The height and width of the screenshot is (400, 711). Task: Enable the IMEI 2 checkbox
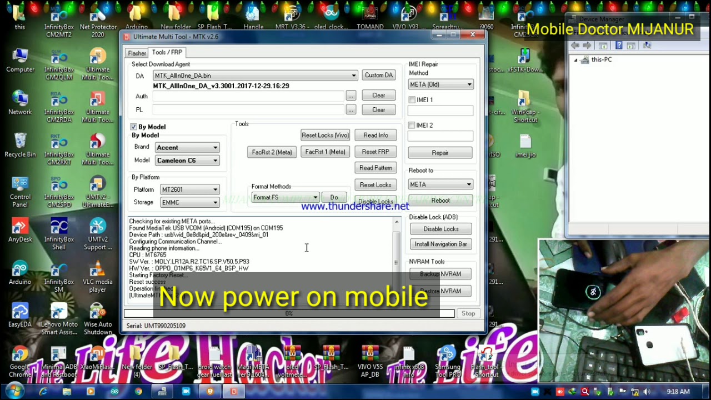[412, 126]
